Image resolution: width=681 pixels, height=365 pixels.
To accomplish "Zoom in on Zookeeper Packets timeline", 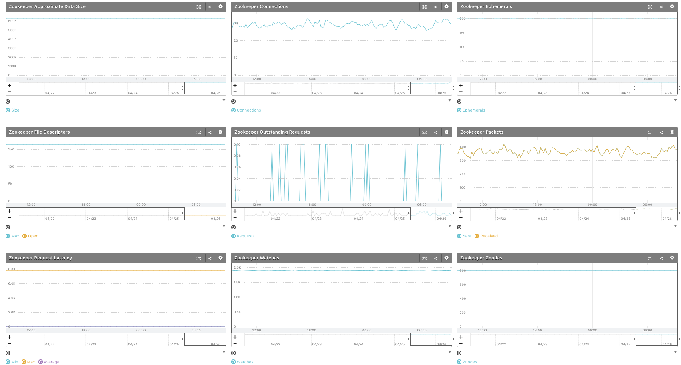I will click(461, 211).
